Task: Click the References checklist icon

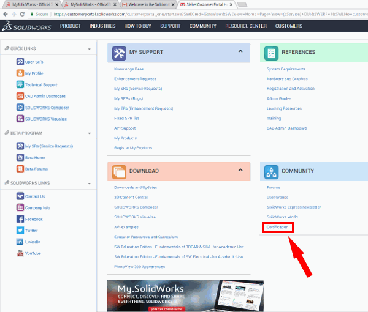Action: pos(271,53)
